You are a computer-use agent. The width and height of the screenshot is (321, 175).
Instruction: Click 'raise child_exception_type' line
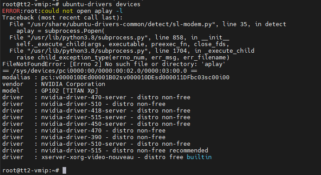pyautogui.click(x=123, y=58)
